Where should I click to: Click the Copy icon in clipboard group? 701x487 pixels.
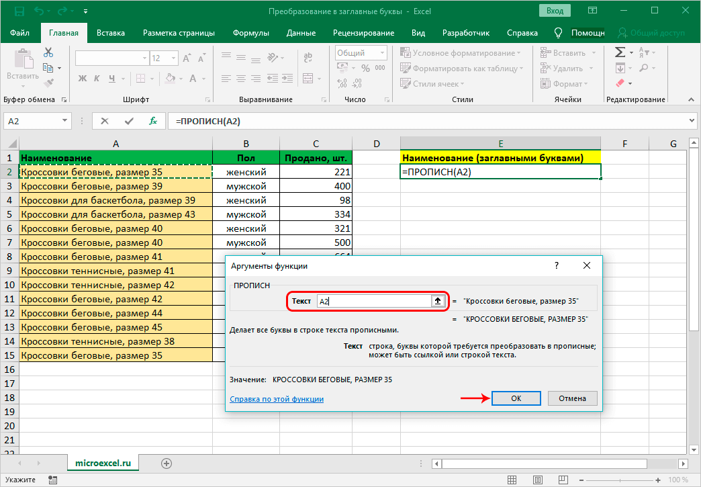tap(48, 68)
